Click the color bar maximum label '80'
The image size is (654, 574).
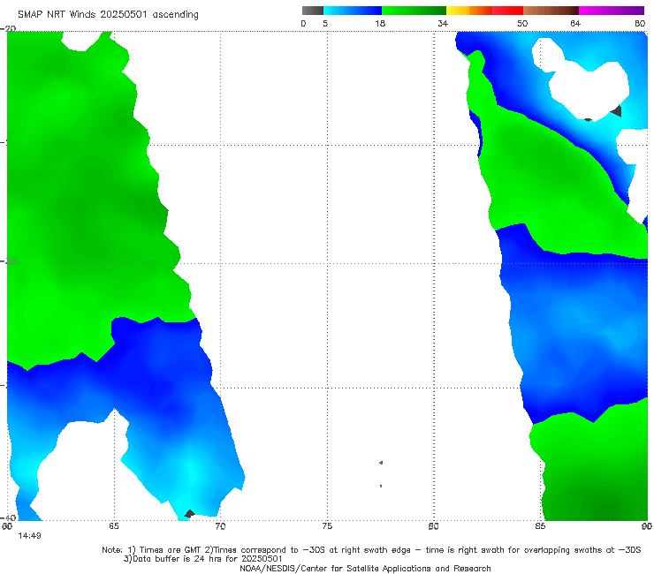(640, 24)
